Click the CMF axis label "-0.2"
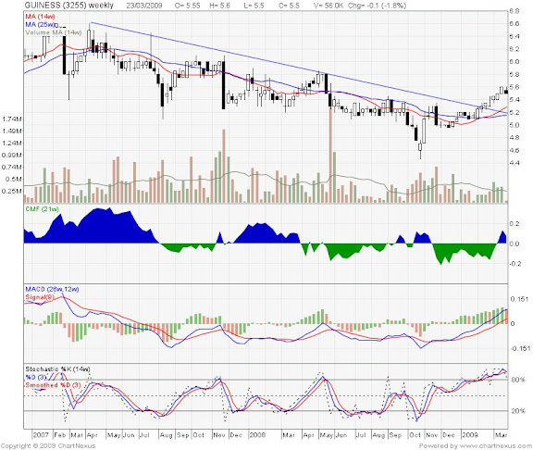The image size is (533, 450). pyautogui.click(x=515, y=264)
